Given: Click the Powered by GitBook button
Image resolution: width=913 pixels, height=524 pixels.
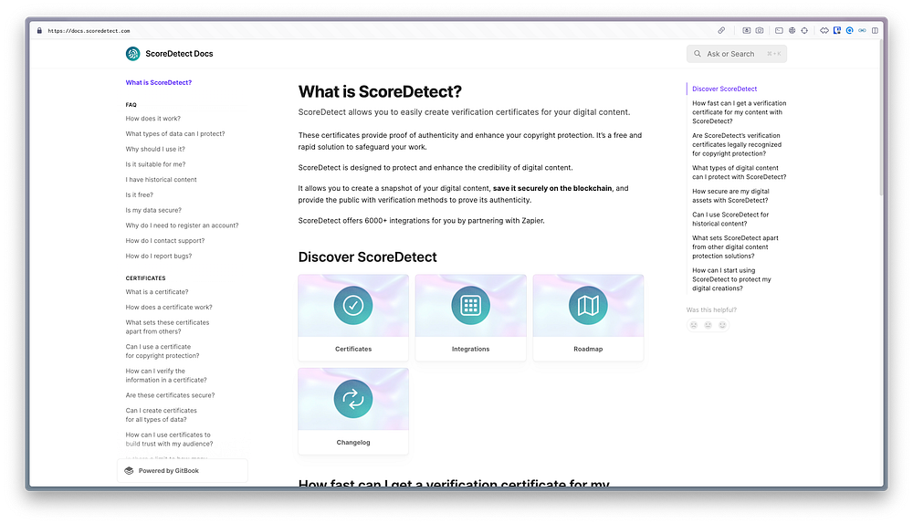Looking at the screenshot, I should point(183,470).
